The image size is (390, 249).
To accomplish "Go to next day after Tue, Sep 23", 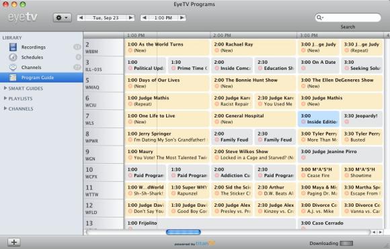I will [130, 17].
